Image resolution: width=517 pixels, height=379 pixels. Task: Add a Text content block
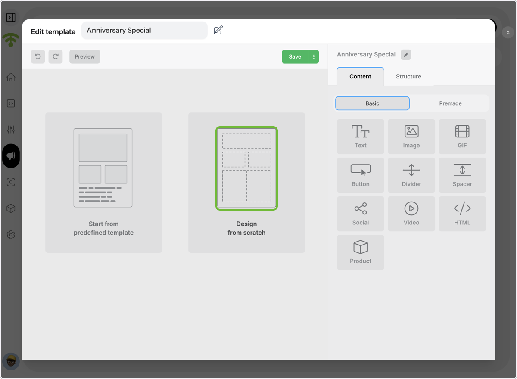point(361,137)
